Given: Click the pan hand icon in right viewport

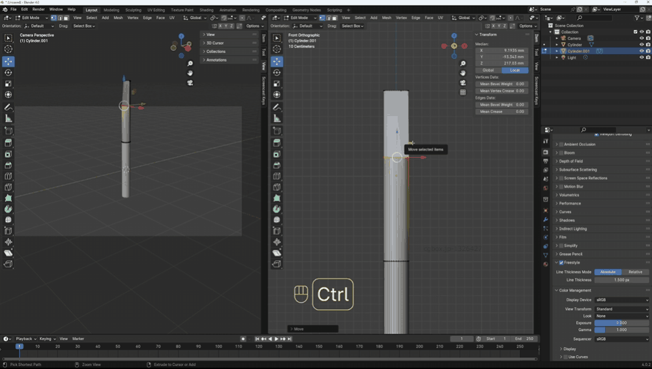Looking at the screenshot, I should tap(463, 73).
